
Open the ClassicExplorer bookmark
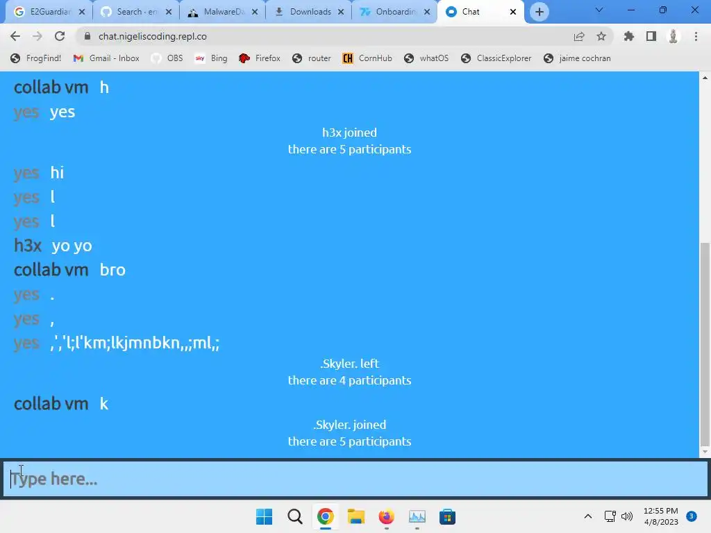pyautogui.click(x=496, y=58)
